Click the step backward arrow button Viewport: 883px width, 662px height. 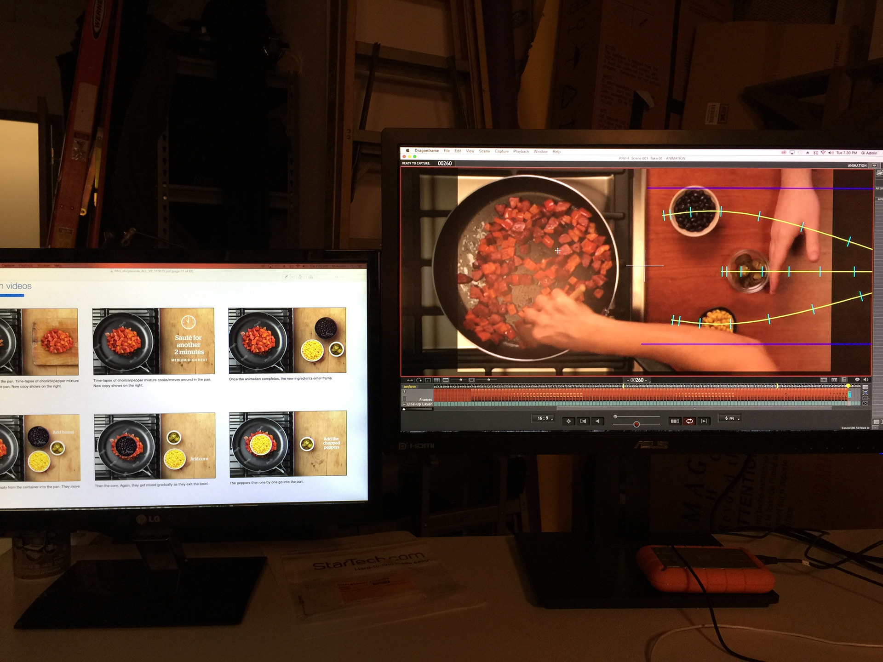pyautogui.click(x=597, y=421)
